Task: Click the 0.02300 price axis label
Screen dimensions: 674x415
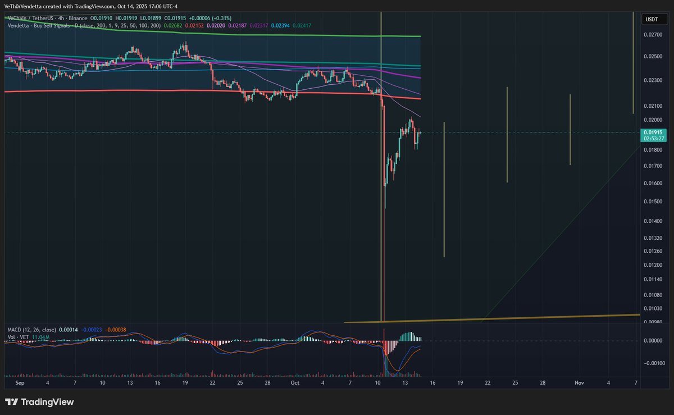Action: (653, 80)
